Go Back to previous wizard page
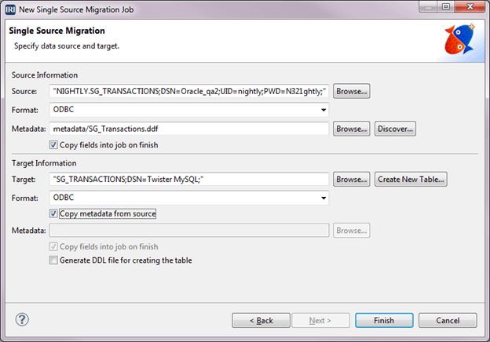 pos(261,321)
